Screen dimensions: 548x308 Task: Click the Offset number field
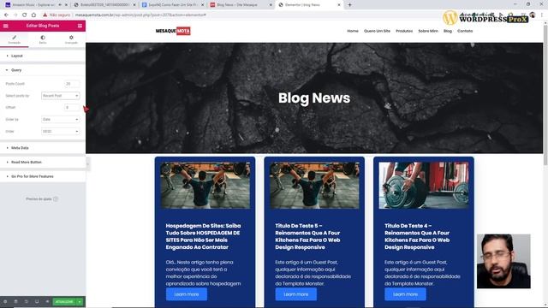point(72,108)
